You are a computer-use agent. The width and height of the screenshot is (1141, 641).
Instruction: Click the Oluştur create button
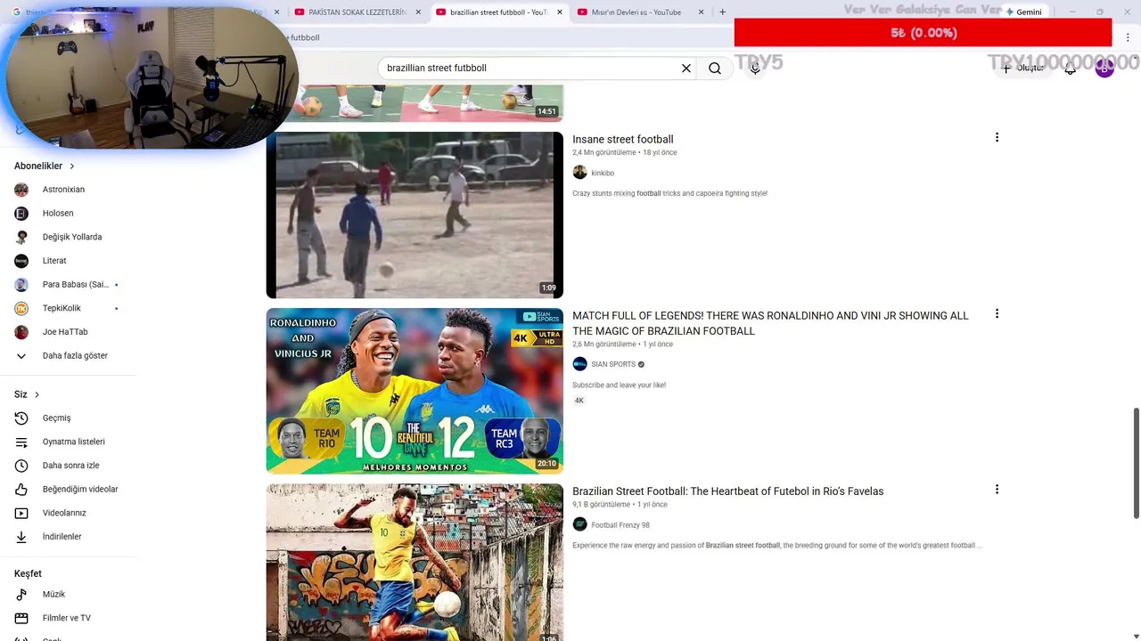pyautogui.click(x=1022, y=68)
